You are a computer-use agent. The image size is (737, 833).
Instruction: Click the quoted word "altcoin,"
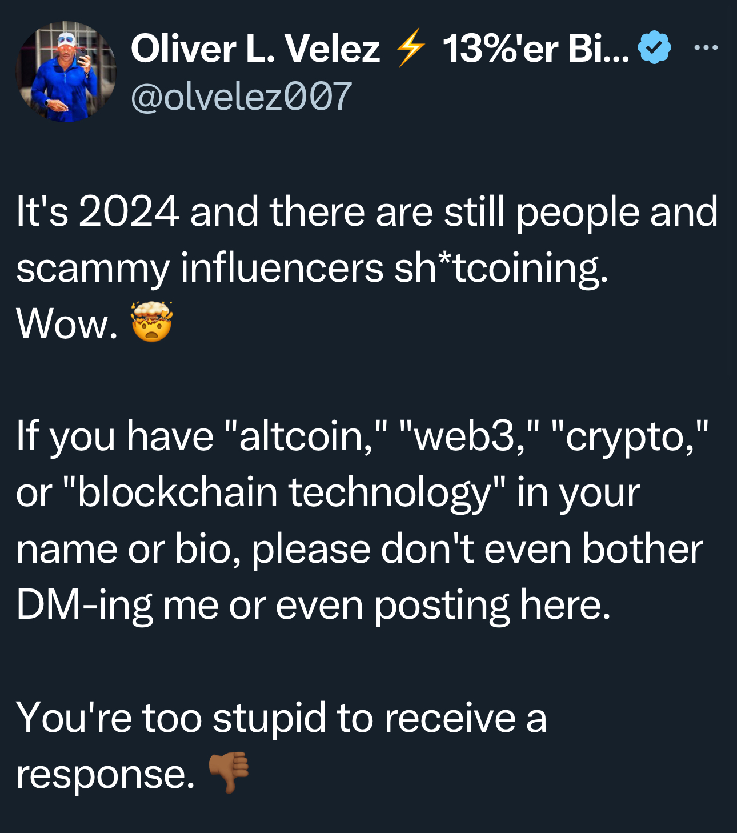306,436
